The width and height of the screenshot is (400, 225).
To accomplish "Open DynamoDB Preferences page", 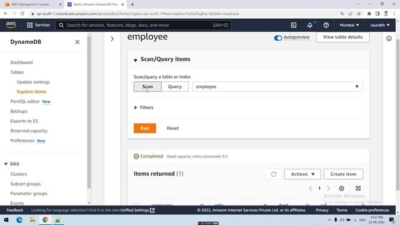I will pos(22,141).
